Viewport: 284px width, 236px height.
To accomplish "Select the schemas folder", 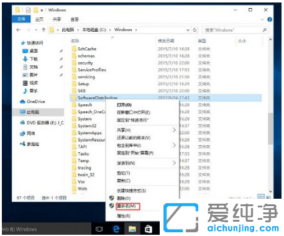I will click(x=86, y=56).
